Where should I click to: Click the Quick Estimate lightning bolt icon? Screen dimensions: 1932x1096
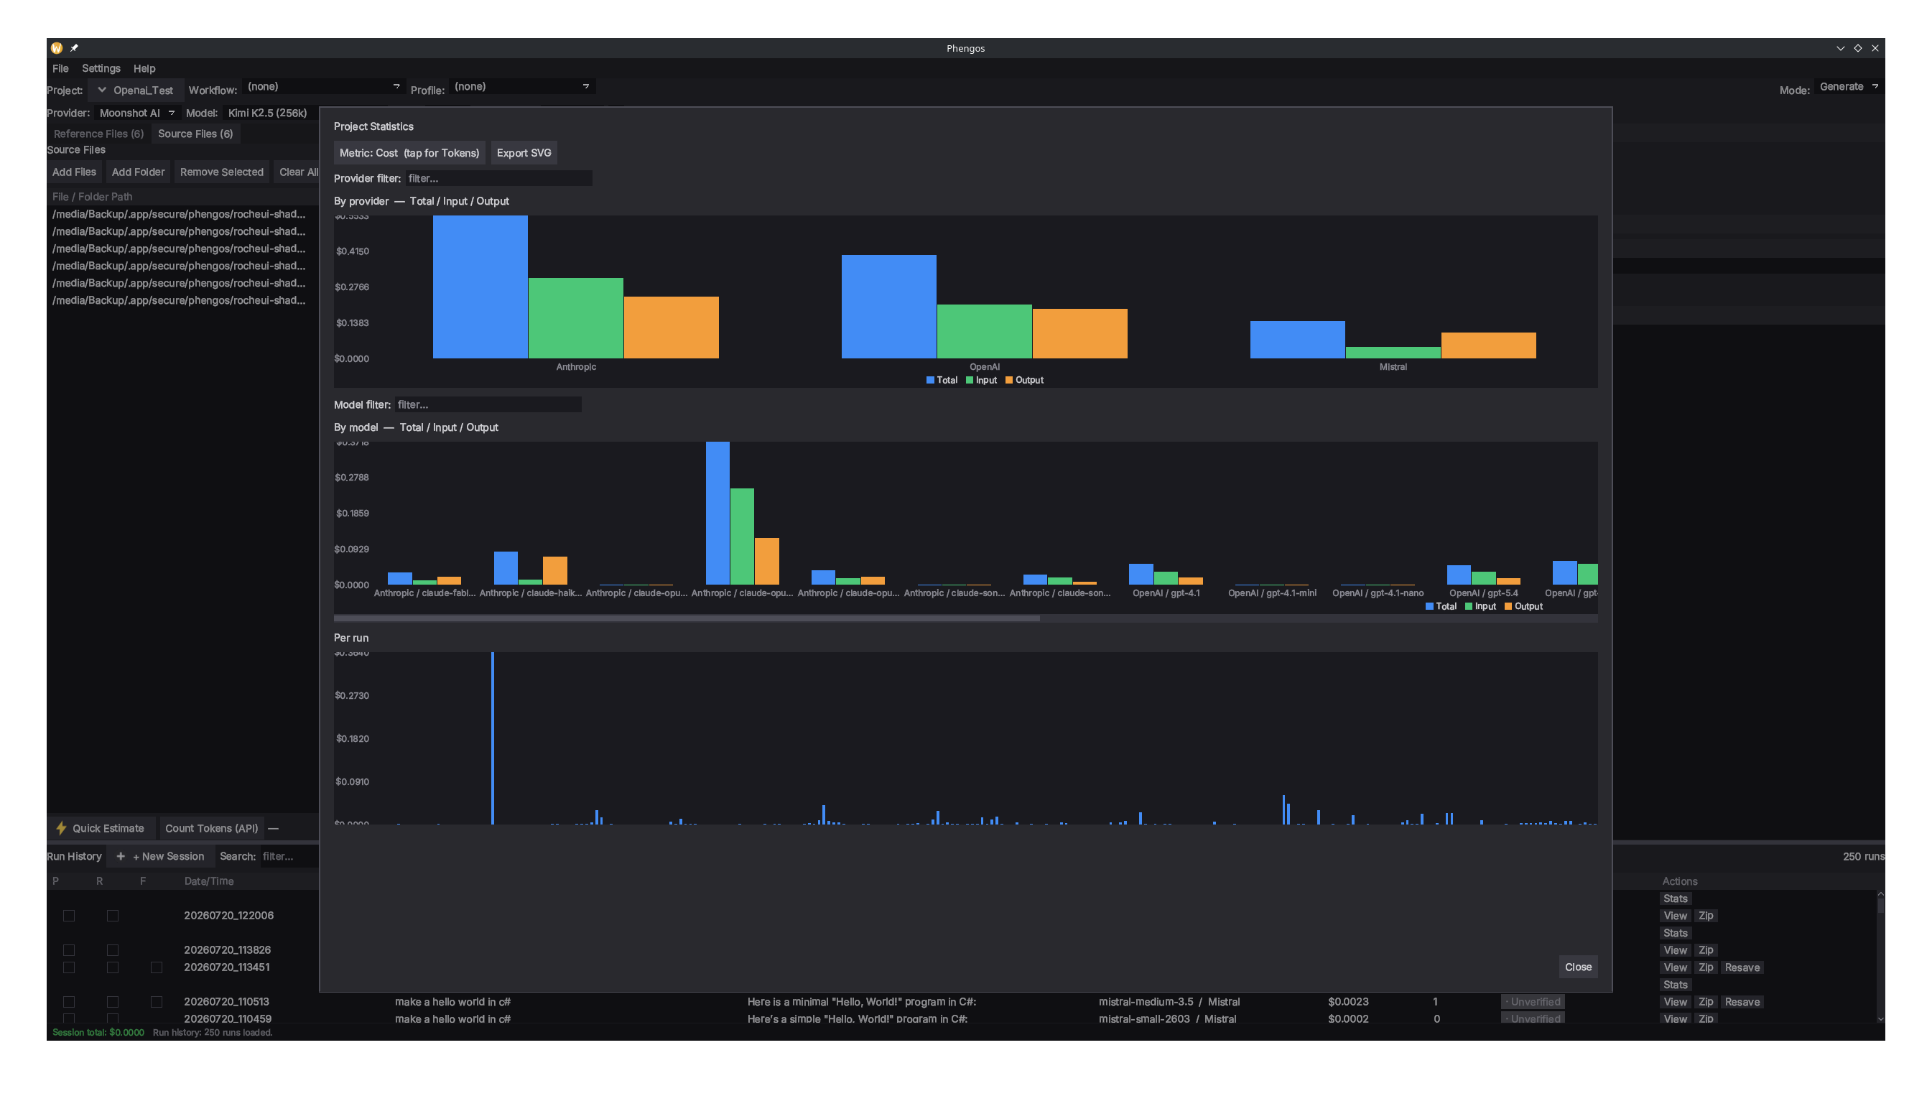[61, 828]
